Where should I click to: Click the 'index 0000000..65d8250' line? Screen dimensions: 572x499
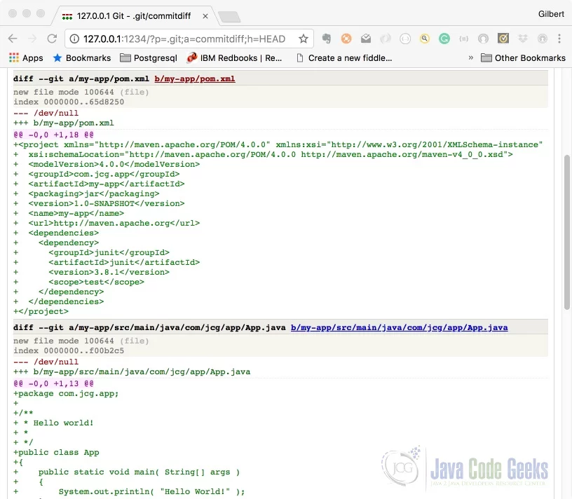69,102
